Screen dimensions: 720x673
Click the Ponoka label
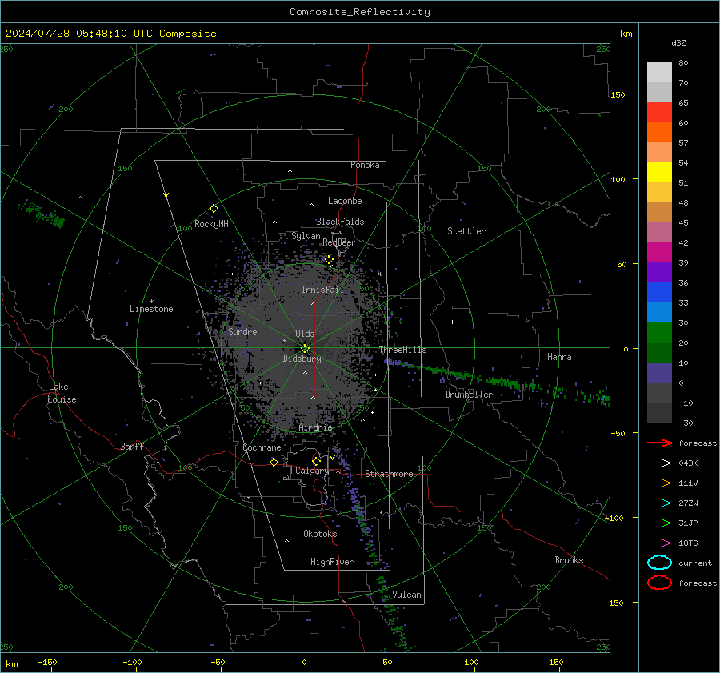[365, 165]
